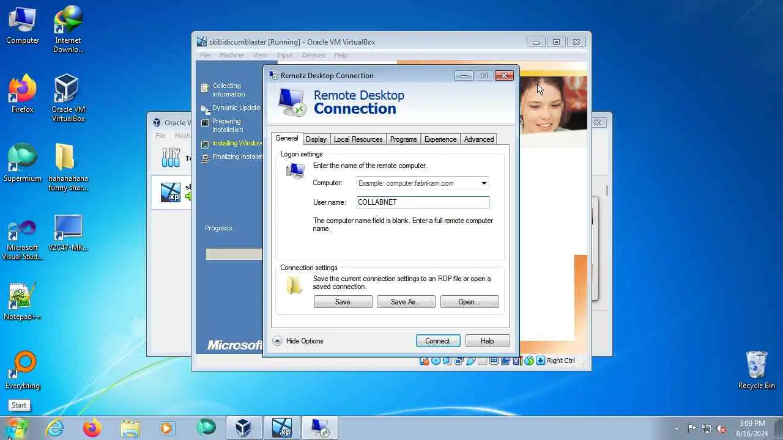
Task: Open Internet Download Manager desktop shortcut
Action: tap(68, 29)
